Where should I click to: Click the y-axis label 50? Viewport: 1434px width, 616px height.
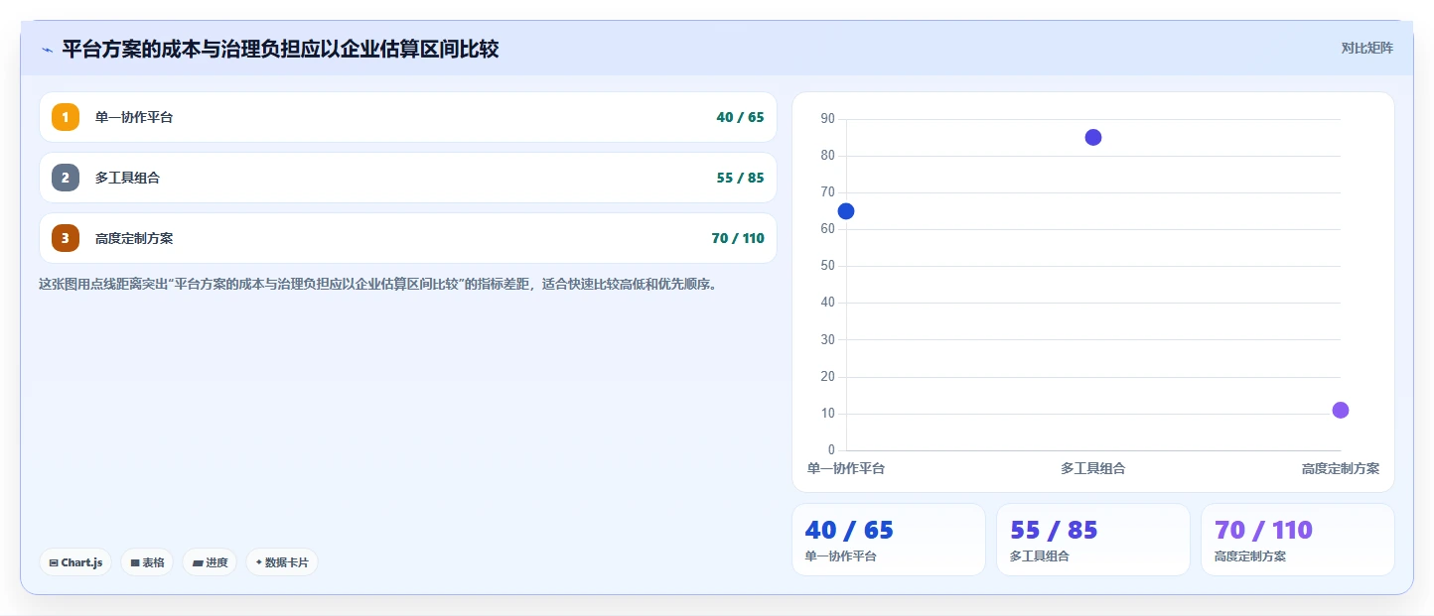pyautogui.click(x=828, y=266)
